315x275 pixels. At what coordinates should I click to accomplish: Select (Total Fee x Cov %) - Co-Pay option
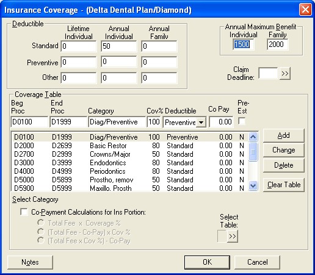pos(41,240)
